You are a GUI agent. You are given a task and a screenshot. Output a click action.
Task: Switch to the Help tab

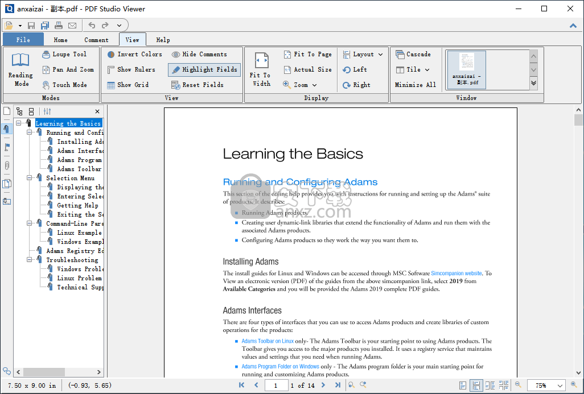coord(163,40)
